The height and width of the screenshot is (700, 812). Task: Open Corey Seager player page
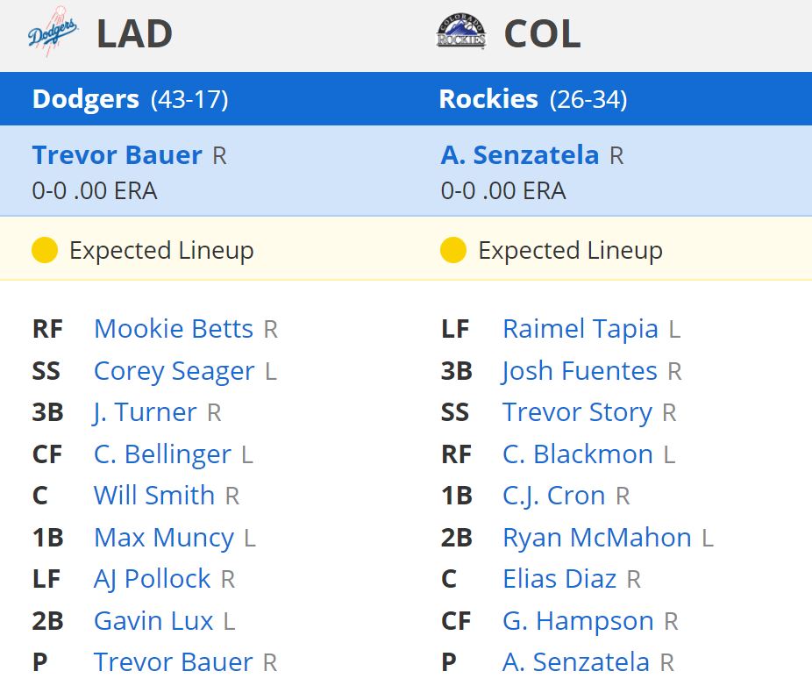174,371
